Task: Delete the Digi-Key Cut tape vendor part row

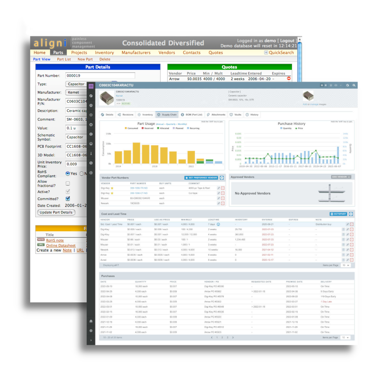Action: [x=223, y=193]
